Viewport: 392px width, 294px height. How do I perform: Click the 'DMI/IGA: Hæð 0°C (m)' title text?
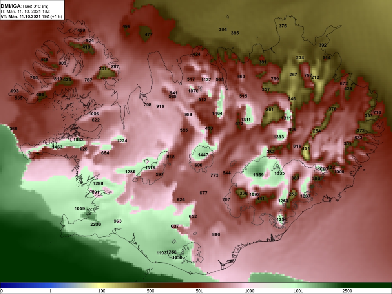coord(24,6)
